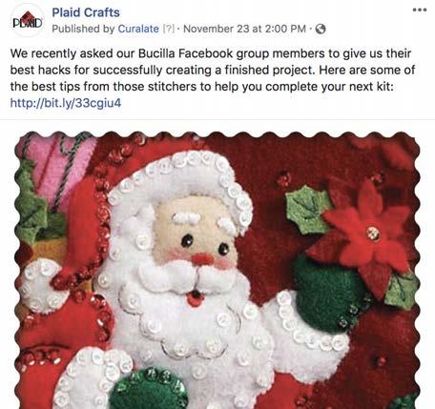Click the "Published by" label text

click(x=83, y=29)
